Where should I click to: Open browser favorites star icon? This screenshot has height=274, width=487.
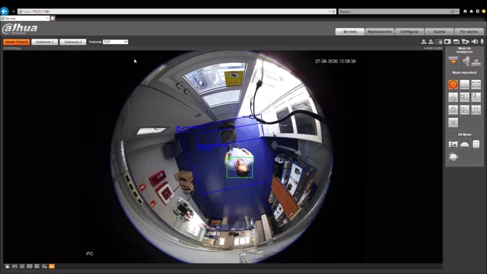[x=471, y=11]
